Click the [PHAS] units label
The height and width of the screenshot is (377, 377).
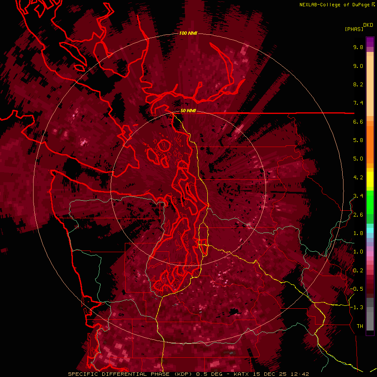point(354,29)
